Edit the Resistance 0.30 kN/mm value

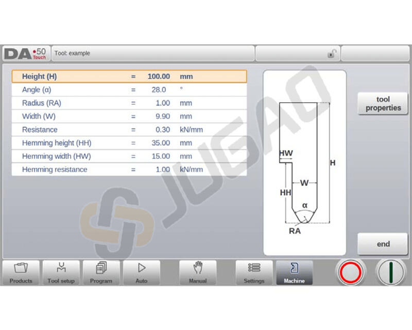pyautogui.click(x=162, y=130)
